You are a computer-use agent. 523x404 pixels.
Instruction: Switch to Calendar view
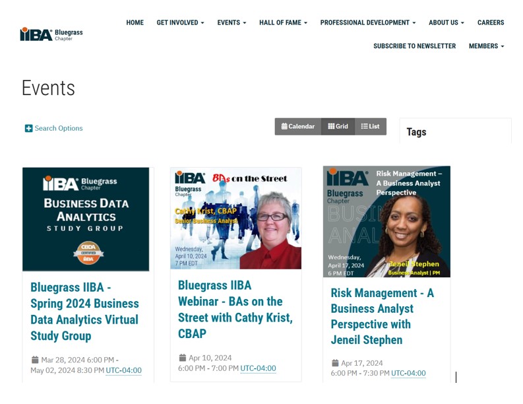pyautogui.click(x=297, y=126)
